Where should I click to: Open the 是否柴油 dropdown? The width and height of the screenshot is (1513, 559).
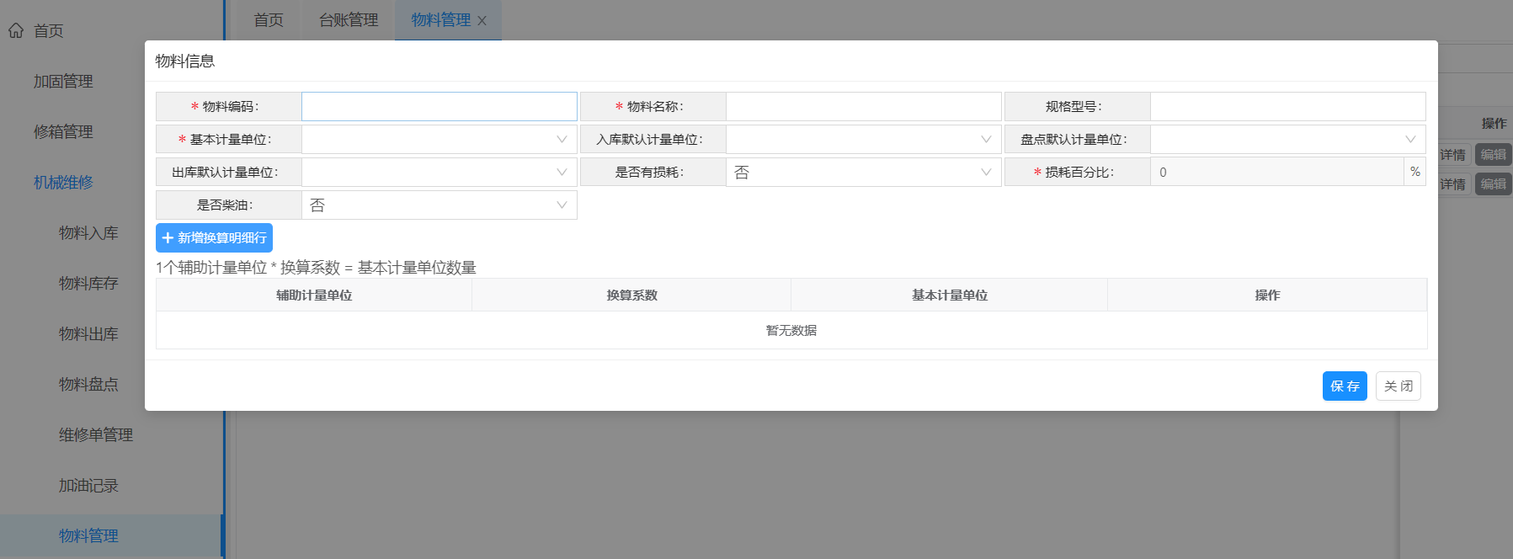[x=439, y=205]
